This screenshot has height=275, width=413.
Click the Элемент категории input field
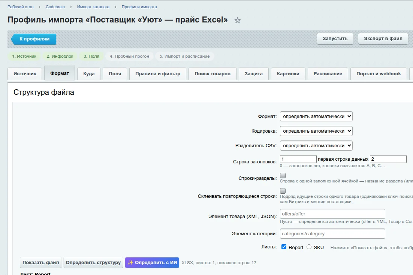(x=332, y=234)
